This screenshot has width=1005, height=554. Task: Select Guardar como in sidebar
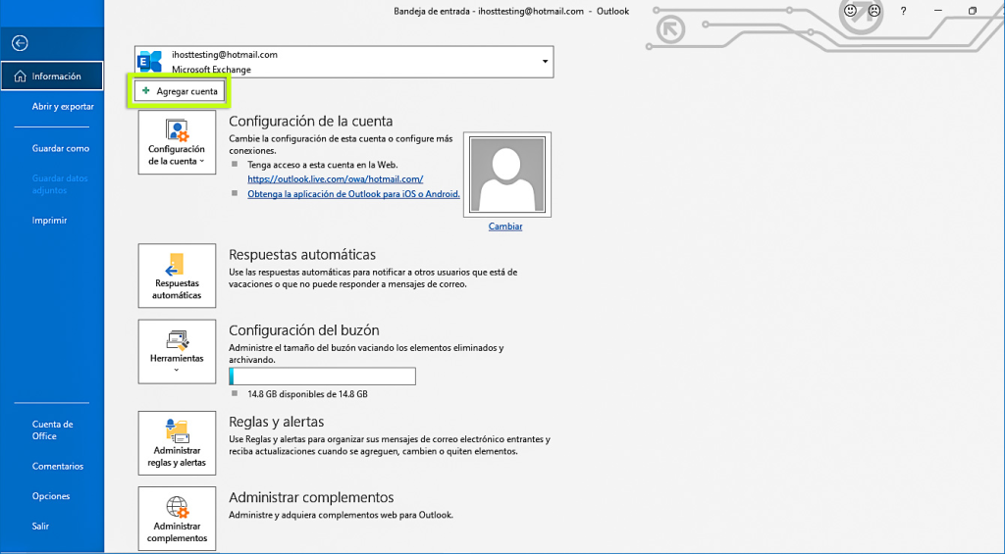click(x=61, y=148)
